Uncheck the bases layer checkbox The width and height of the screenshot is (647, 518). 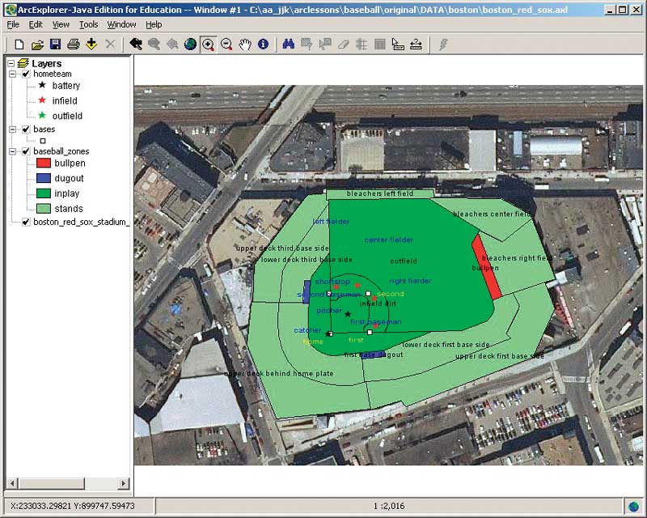tap(26, 129)
